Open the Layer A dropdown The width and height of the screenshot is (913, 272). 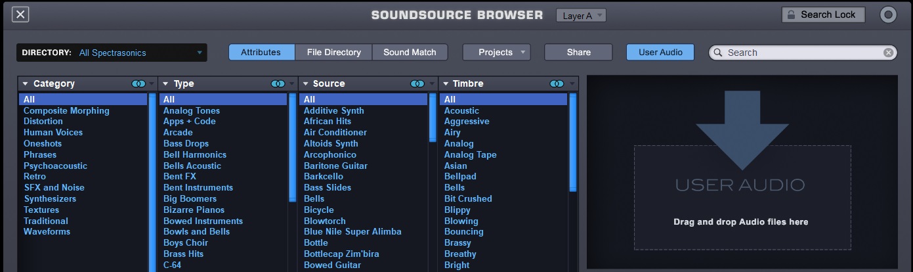click(x=581, y=15)
